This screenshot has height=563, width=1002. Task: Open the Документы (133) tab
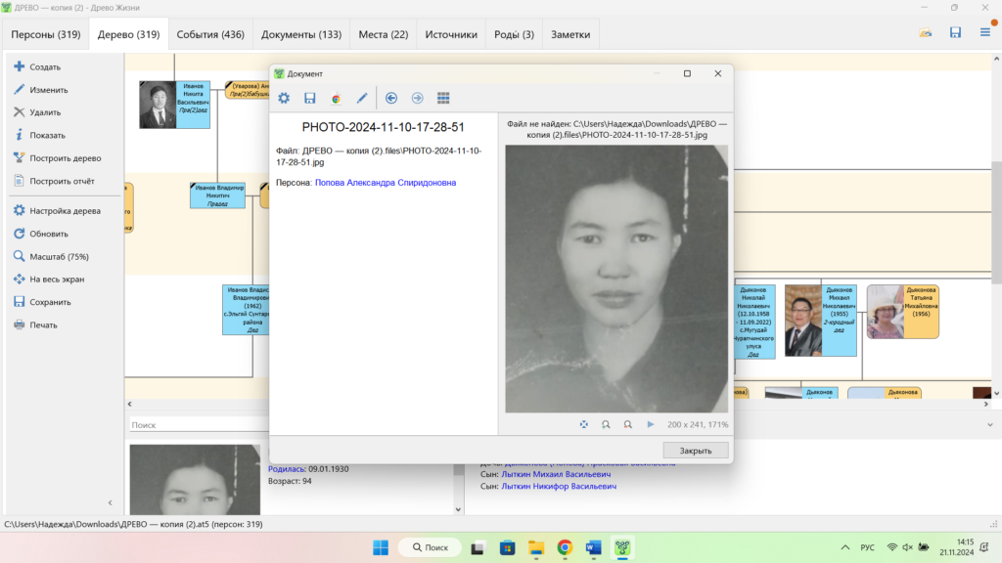pyautogui.click(x=300, y=34)
